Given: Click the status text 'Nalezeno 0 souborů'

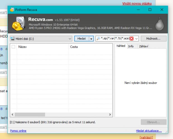Looking at the screenshot, I should point(28,122).
